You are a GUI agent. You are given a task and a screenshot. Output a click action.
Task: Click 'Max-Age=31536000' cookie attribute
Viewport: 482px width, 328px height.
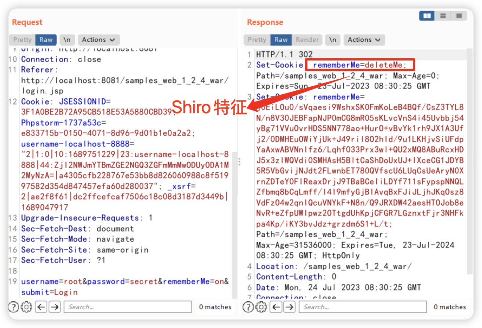coord(294,245)
